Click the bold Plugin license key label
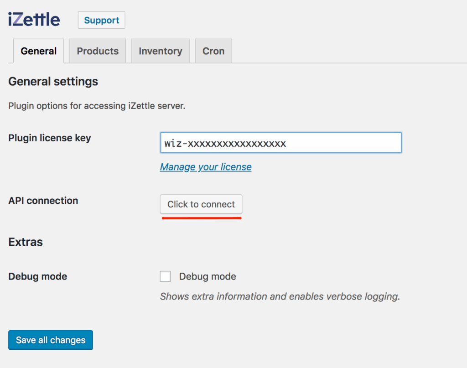 tap(50, 138)
